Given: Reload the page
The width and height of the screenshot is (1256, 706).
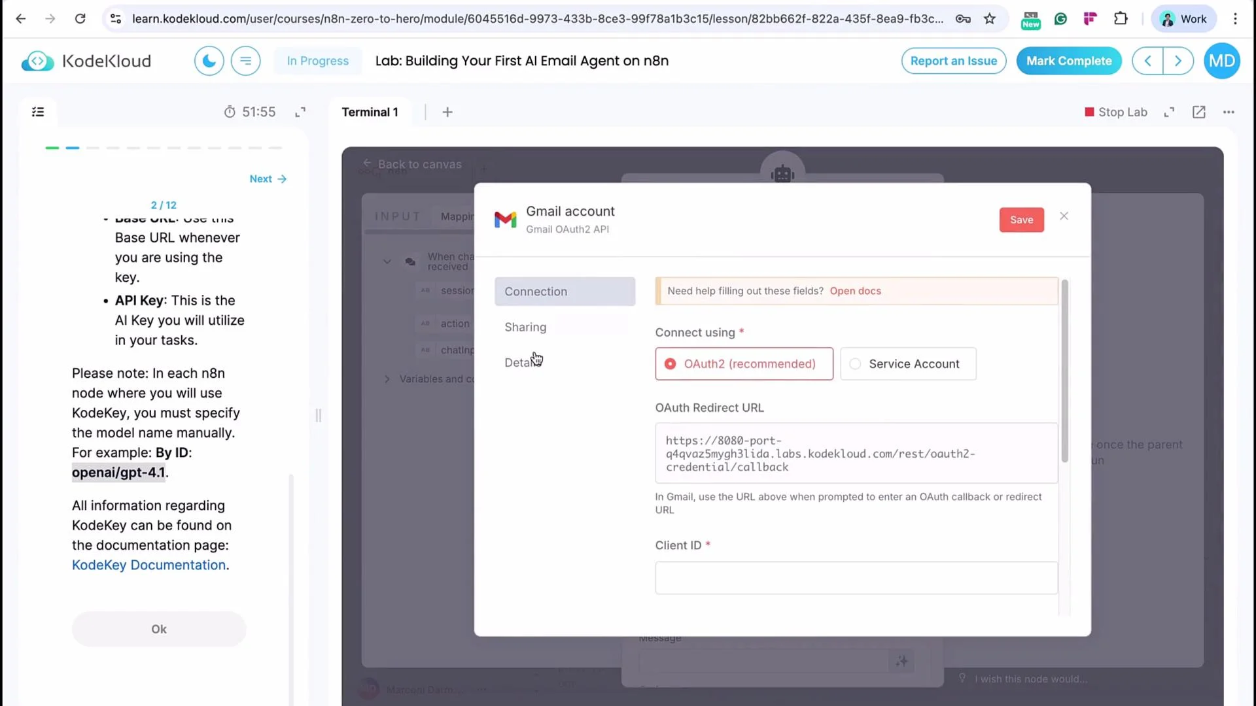Looking at the screenshot, I should (80, 19).
